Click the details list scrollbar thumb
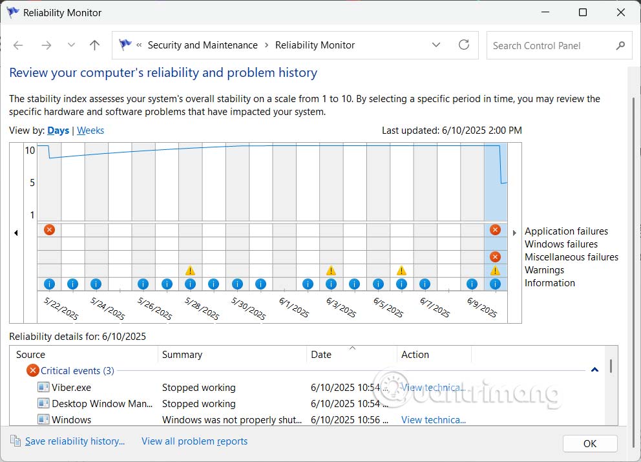This screenshot has height=462, width=641. [x=611, y=366]
